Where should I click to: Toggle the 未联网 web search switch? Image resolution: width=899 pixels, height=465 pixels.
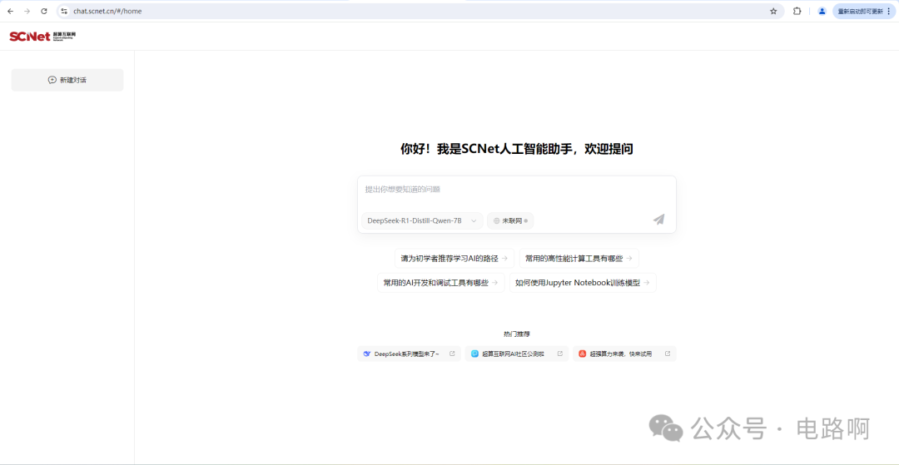point(510,220)
